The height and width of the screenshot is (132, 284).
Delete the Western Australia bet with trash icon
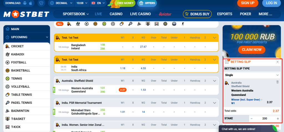pyautogui.click(x=277, y=82)
